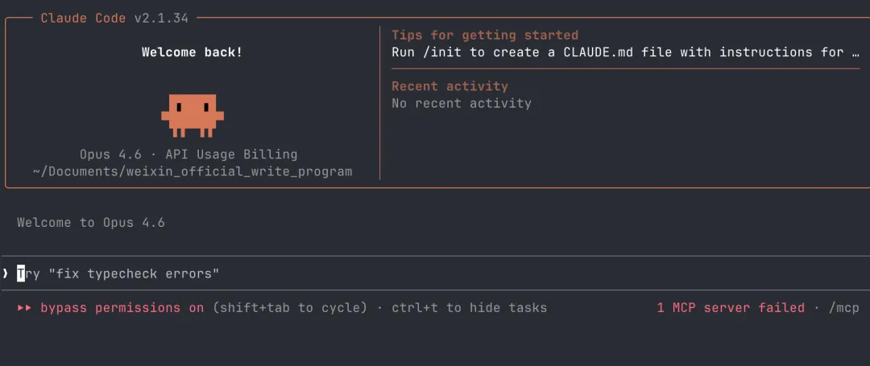Viewport: 870px width, 366px height.
Task: Click the "Opus 4.6 · API Usage Billing" line
Action: click(188, 154)
